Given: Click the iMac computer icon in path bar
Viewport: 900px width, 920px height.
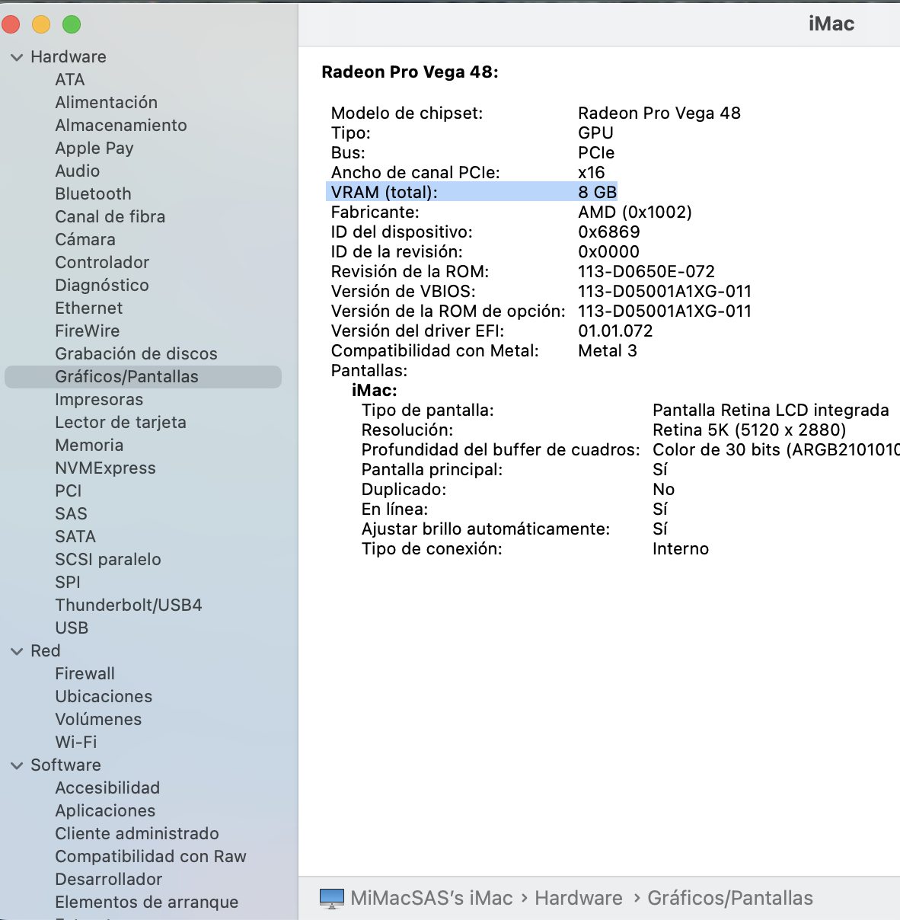Looking at the screenshot, I should (332, 898).
